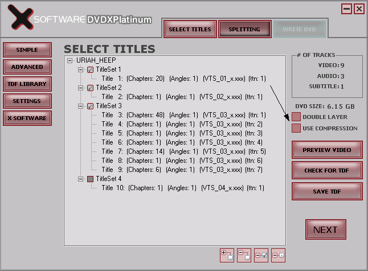Enable the Use Compression option
The height and width of the screenshot is (271, 368).
point(296,128)
